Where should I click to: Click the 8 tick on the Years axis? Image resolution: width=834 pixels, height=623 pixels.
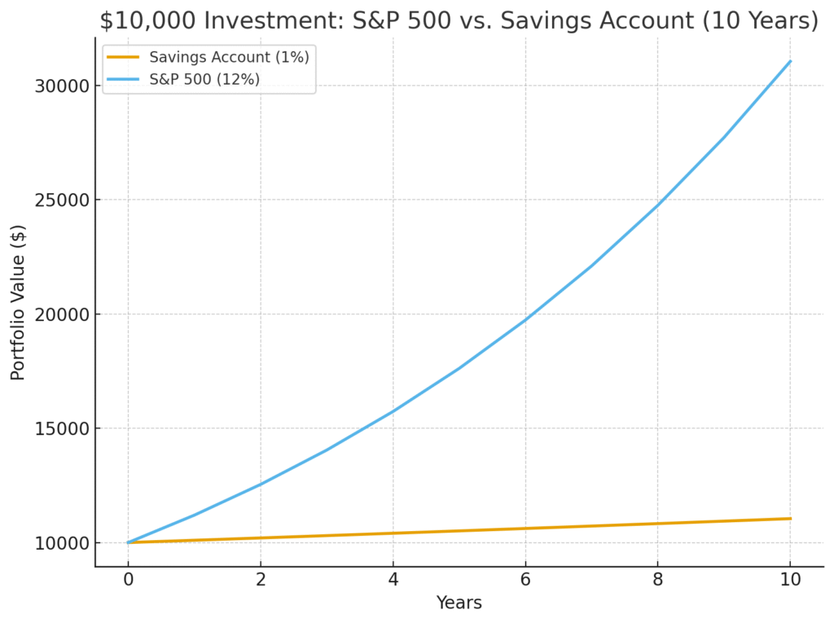point(658,580)
